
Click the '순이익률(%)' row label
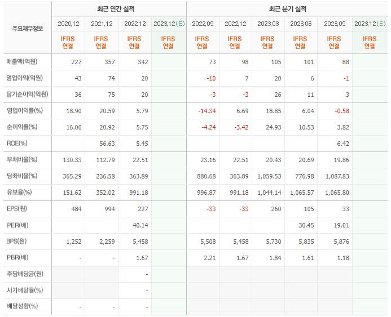[x=22, y=127]
